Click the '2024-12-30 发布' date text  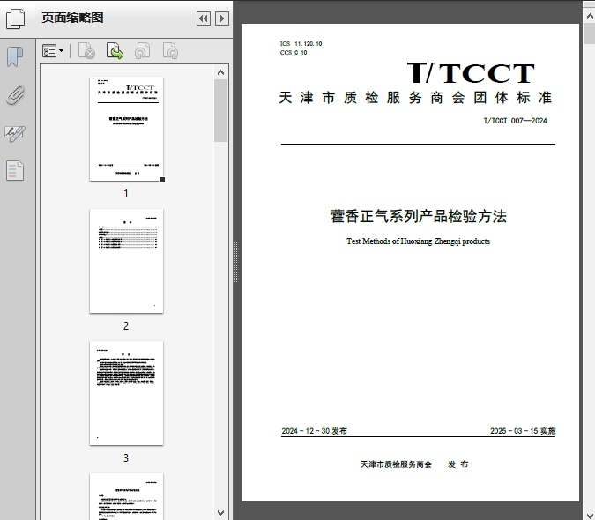pos(314,431)
